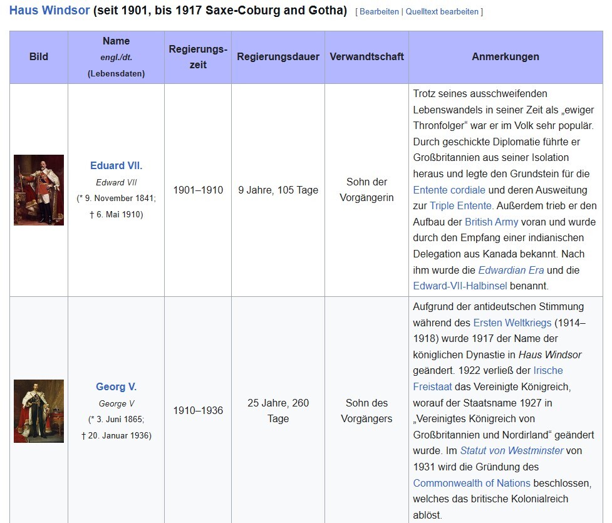Follow the Triple Entente link

[x=460, y=205]
